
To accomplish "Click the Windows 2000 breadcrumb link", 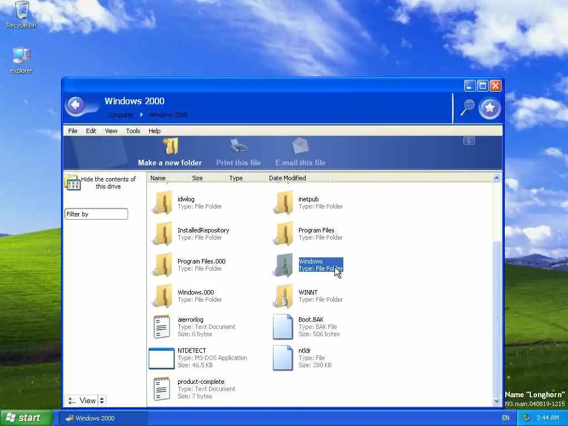I will pos(168,115).
